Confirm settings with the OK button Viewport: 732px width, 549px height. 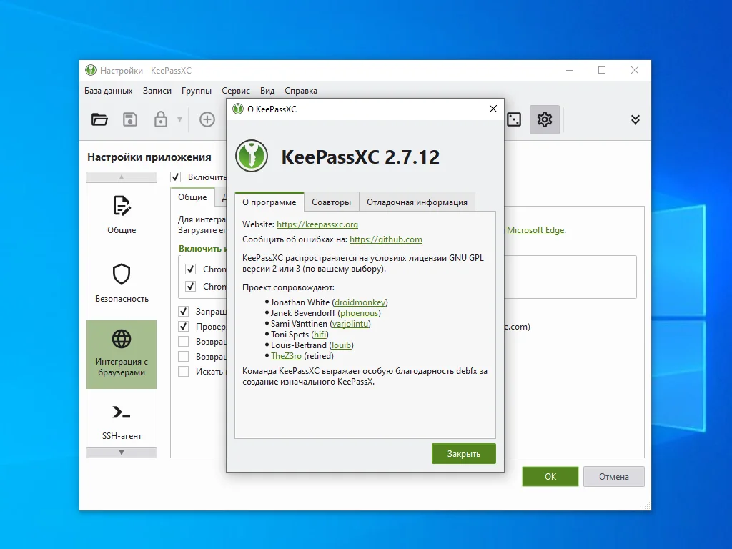tap(550, 476)
